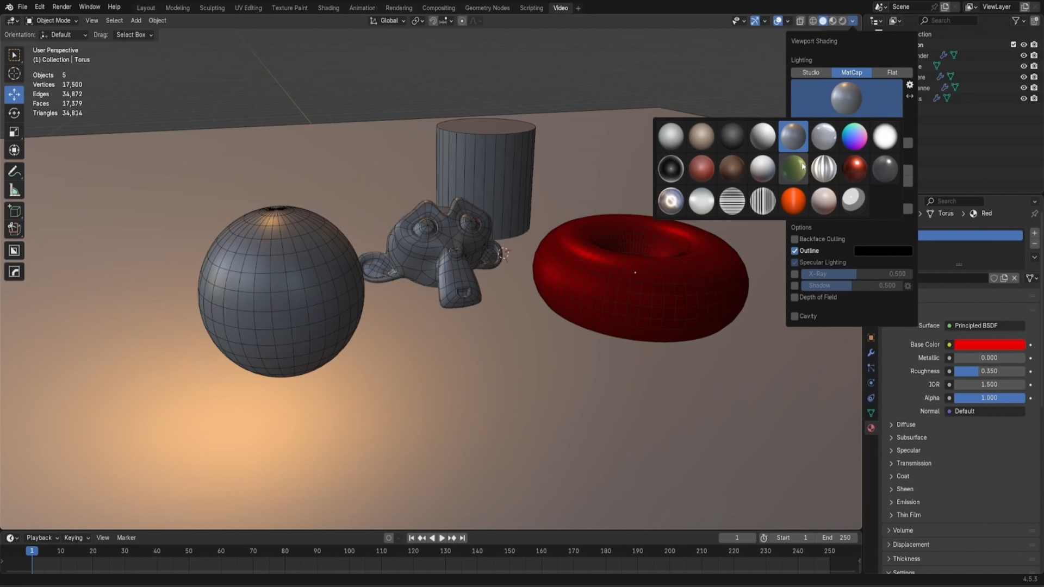This screenshot has width=1044, height=587.
Task: Open the Render menu
Action: pos(61,7)
